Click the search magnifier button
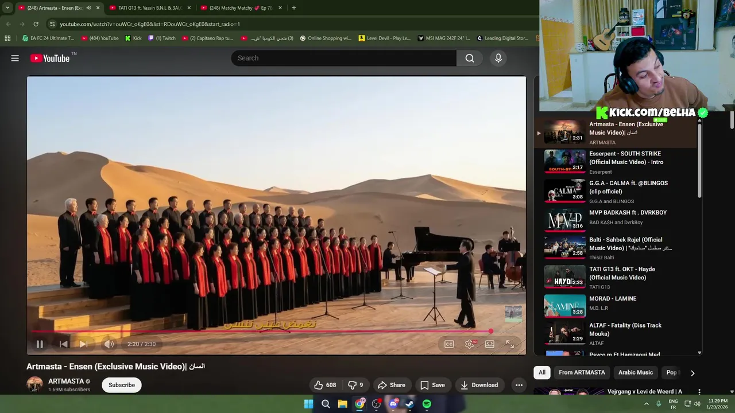 click(470, 58)
